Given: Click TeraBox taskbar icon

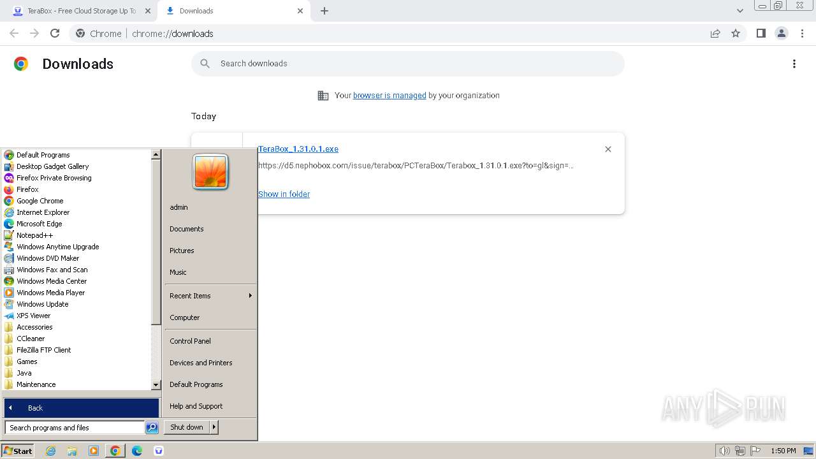Looking at the screenshot, I should click(x=159, y=451).
